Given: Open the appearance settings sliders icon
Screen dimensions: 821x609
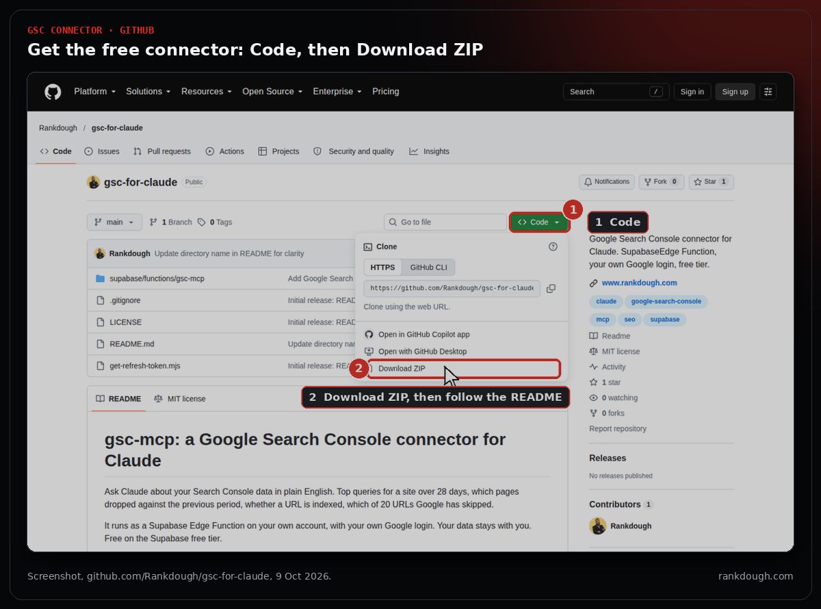Looking at the screenshot, I should click(x=768, y=92).
